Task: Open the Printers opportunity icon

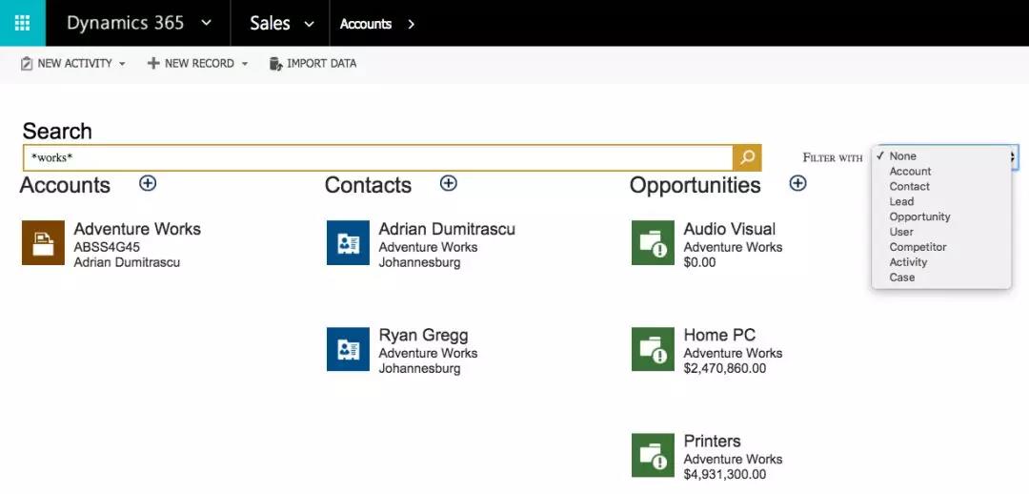Action: [x=653, y=455]
